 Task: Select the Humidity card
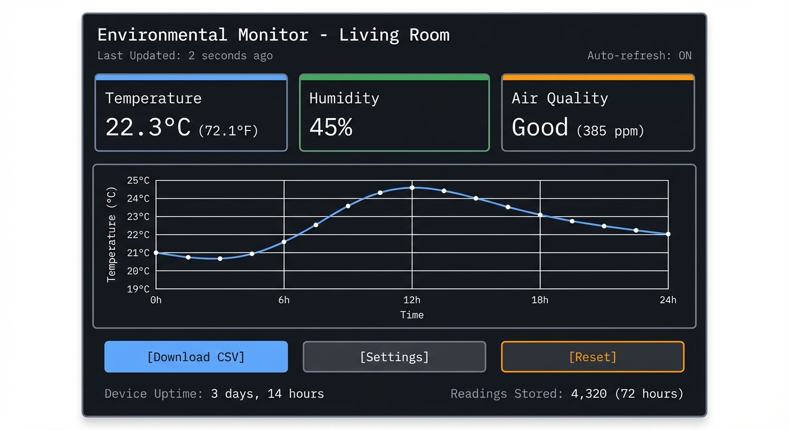coord(394,112)
